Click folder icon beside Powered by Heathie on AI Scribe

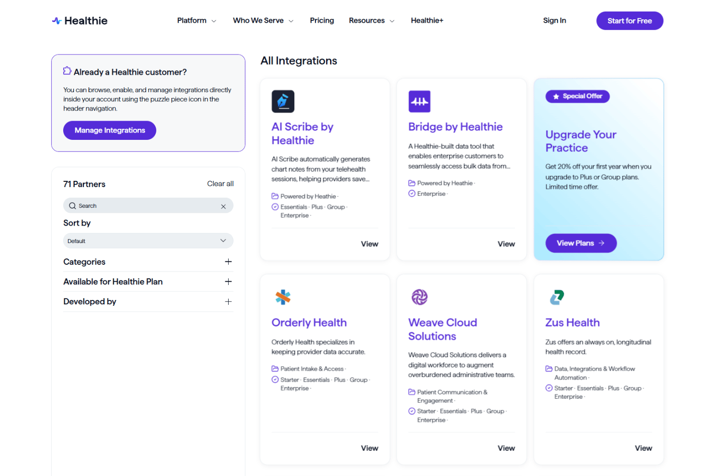[275, 196]
